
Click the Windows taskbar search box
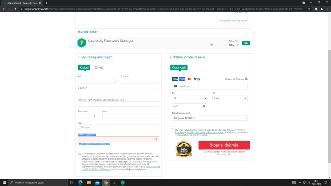point(38,182)
